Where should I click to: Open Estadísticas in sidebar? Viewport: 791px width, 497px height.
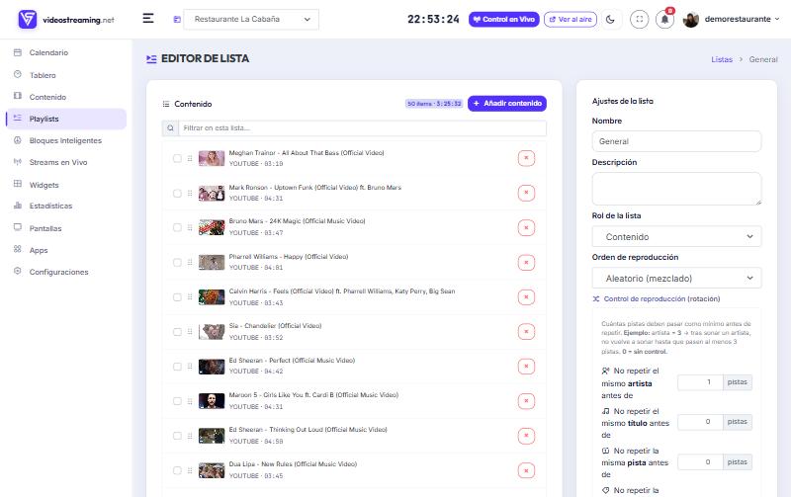tap(50, 206)
